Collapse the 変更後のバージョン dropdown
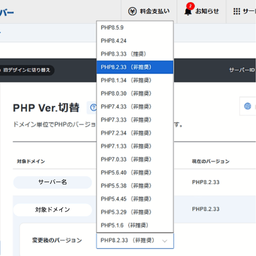The width and height of the screenshot is (256, 256). [135, 241]
